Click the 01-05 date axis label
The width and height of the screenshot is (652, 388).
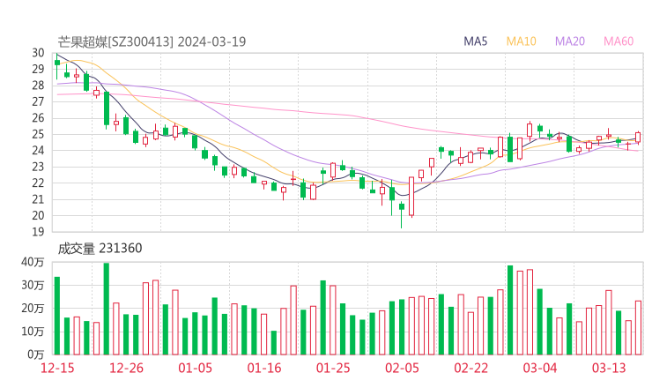point(195,368)
